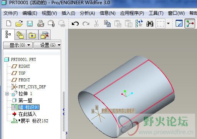Click the Copy icon in the toolbar
The width and height of the screenshot is (197, 139).
[107, 23]
